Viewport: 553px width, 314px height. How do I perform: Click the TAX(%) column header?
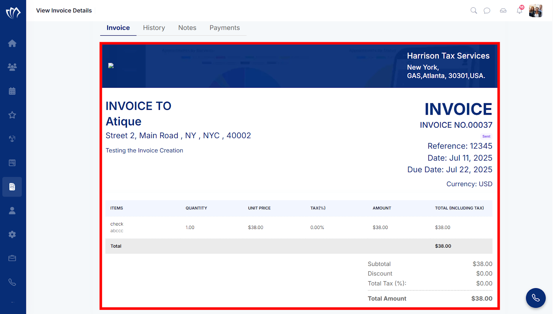pos(318,208)
